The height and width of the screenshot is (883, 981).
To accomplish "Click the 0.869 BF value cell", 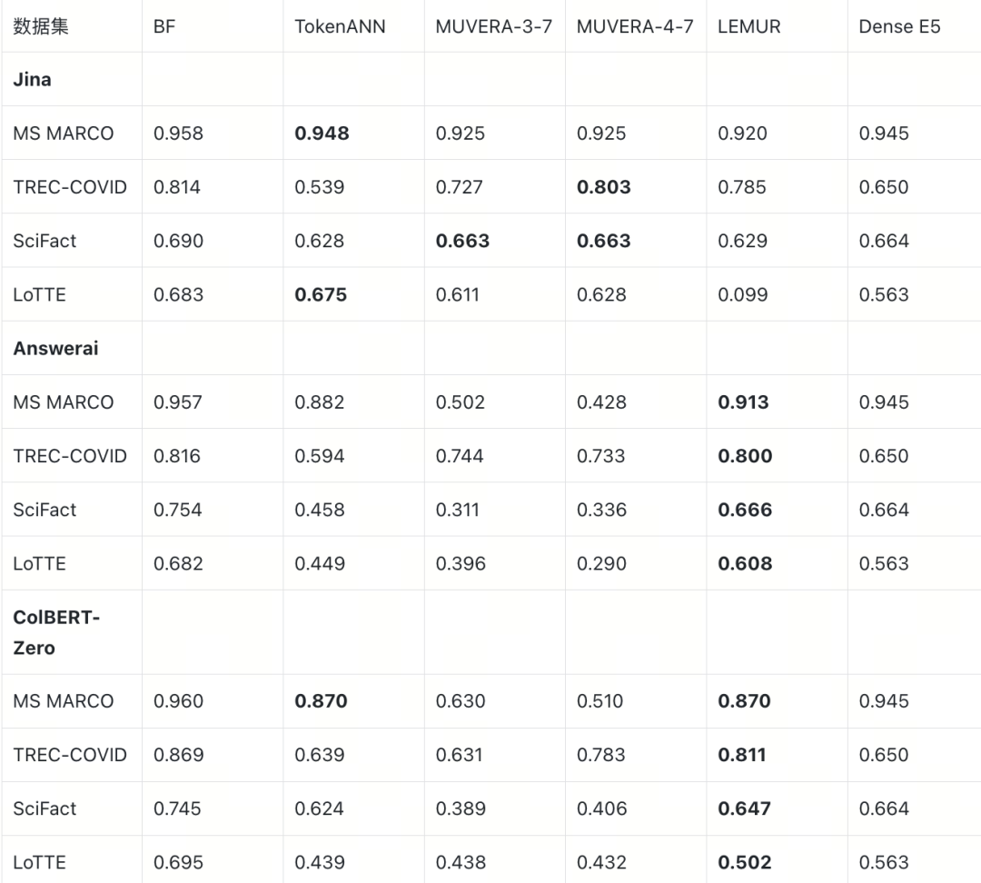I will (178, 755).
